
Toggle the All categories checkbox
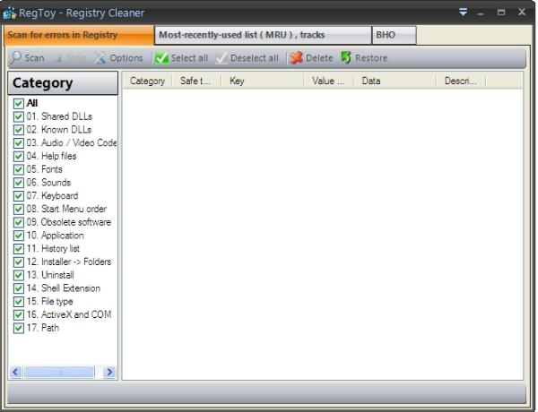pos(19,103)
